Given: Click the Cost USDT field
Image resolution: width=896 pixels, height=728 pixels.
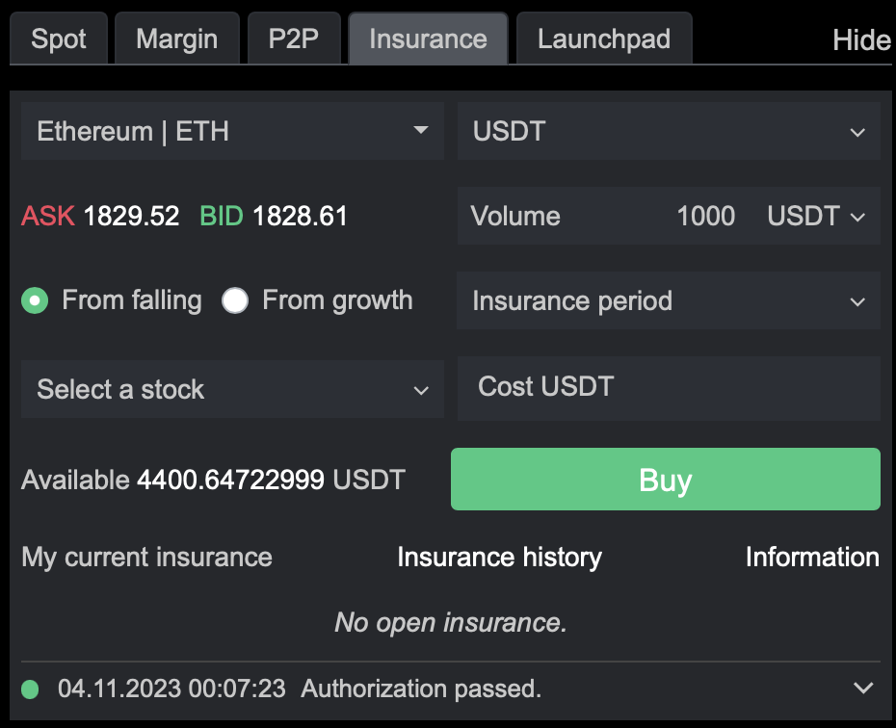Looking at the screenshot, I should 668,387.
